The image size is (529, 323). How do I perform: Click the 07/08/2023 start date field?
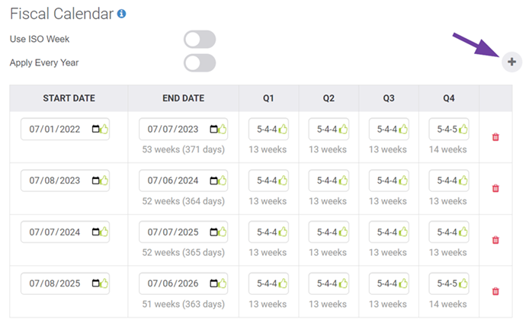[x=58, y=181]
